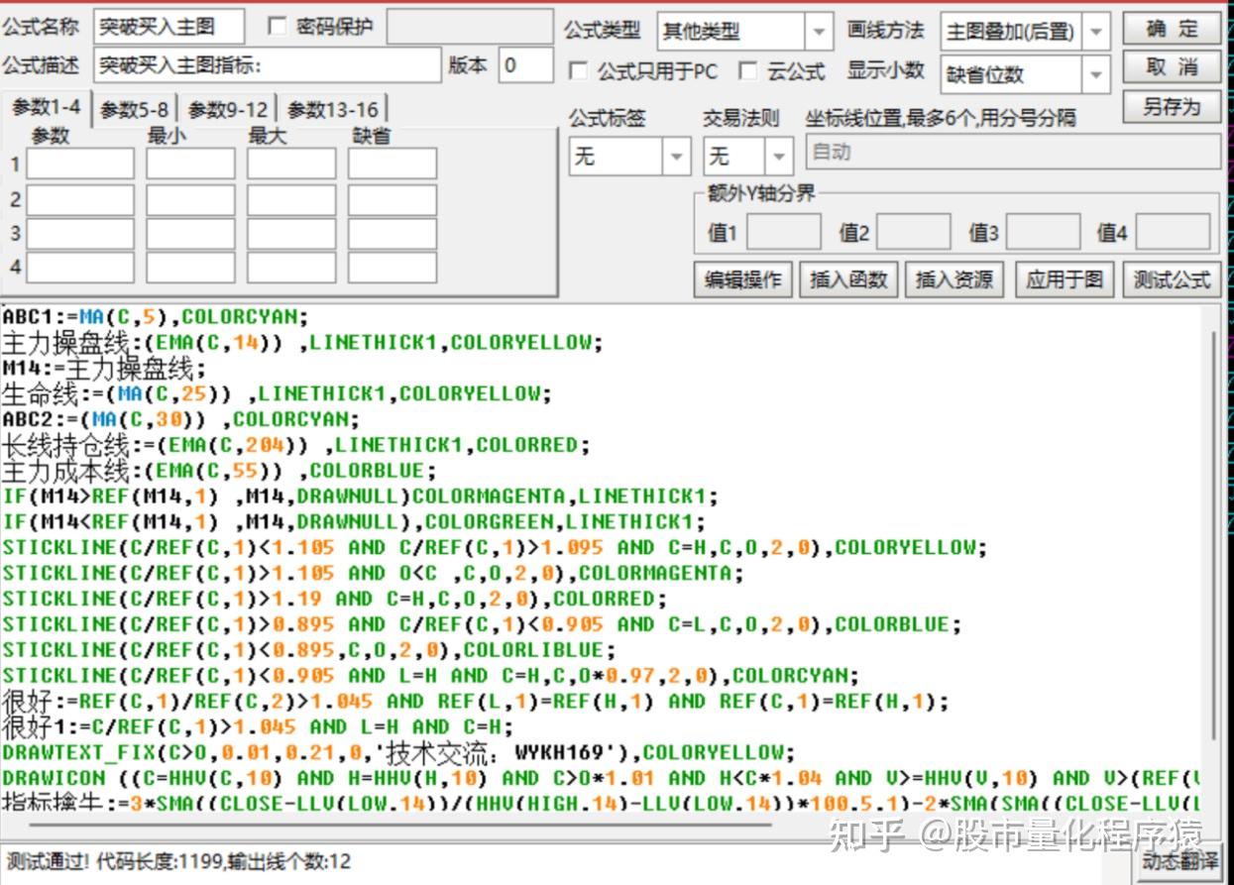1234x885 pixels.
Task: Click the 动态翻译 button
Action: 1178,860
